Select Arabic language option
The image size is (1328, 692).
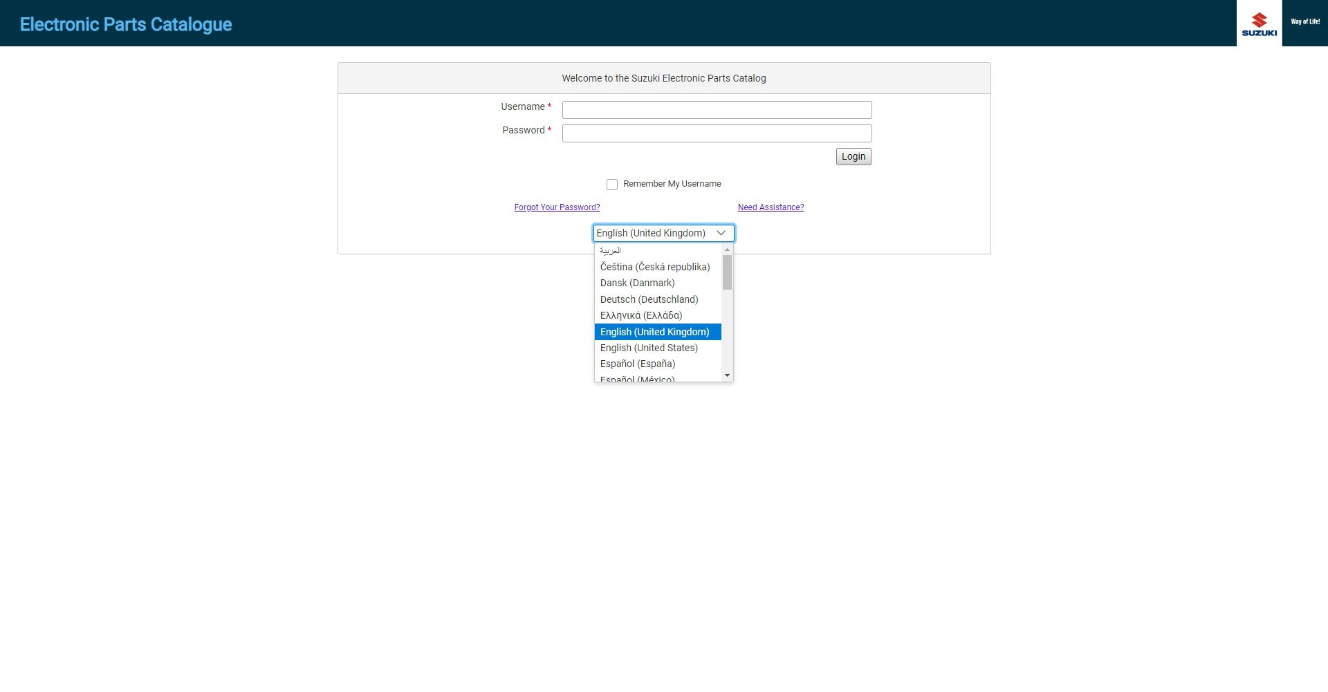click(611, 251)
